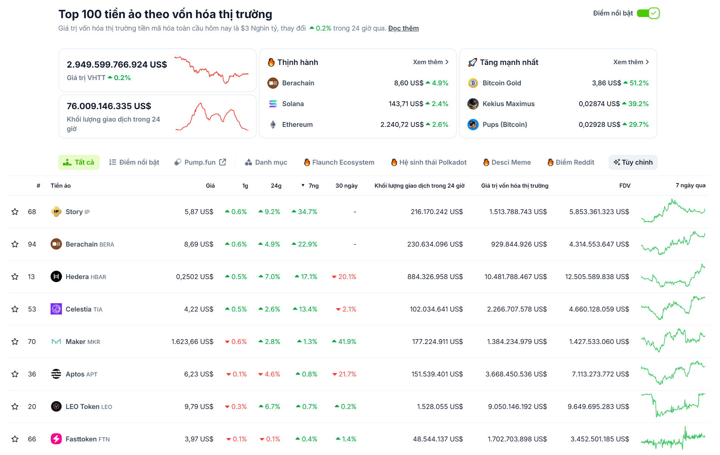
Task: Click Aptos's 30-day change 21.7%
Action: (344, 374)
